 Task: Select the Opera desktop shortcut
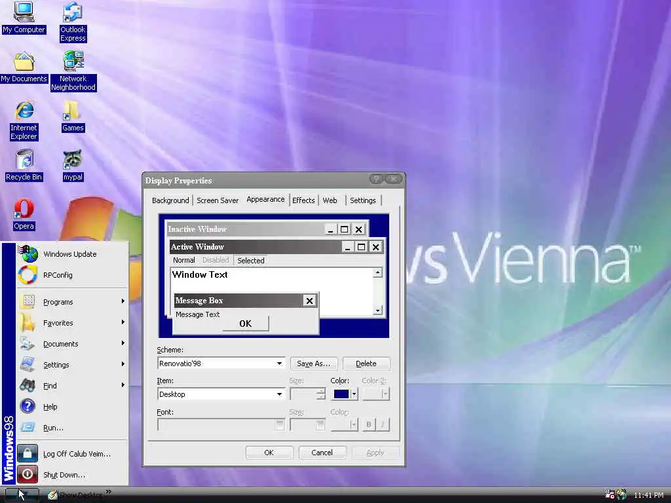click(24, 215)
